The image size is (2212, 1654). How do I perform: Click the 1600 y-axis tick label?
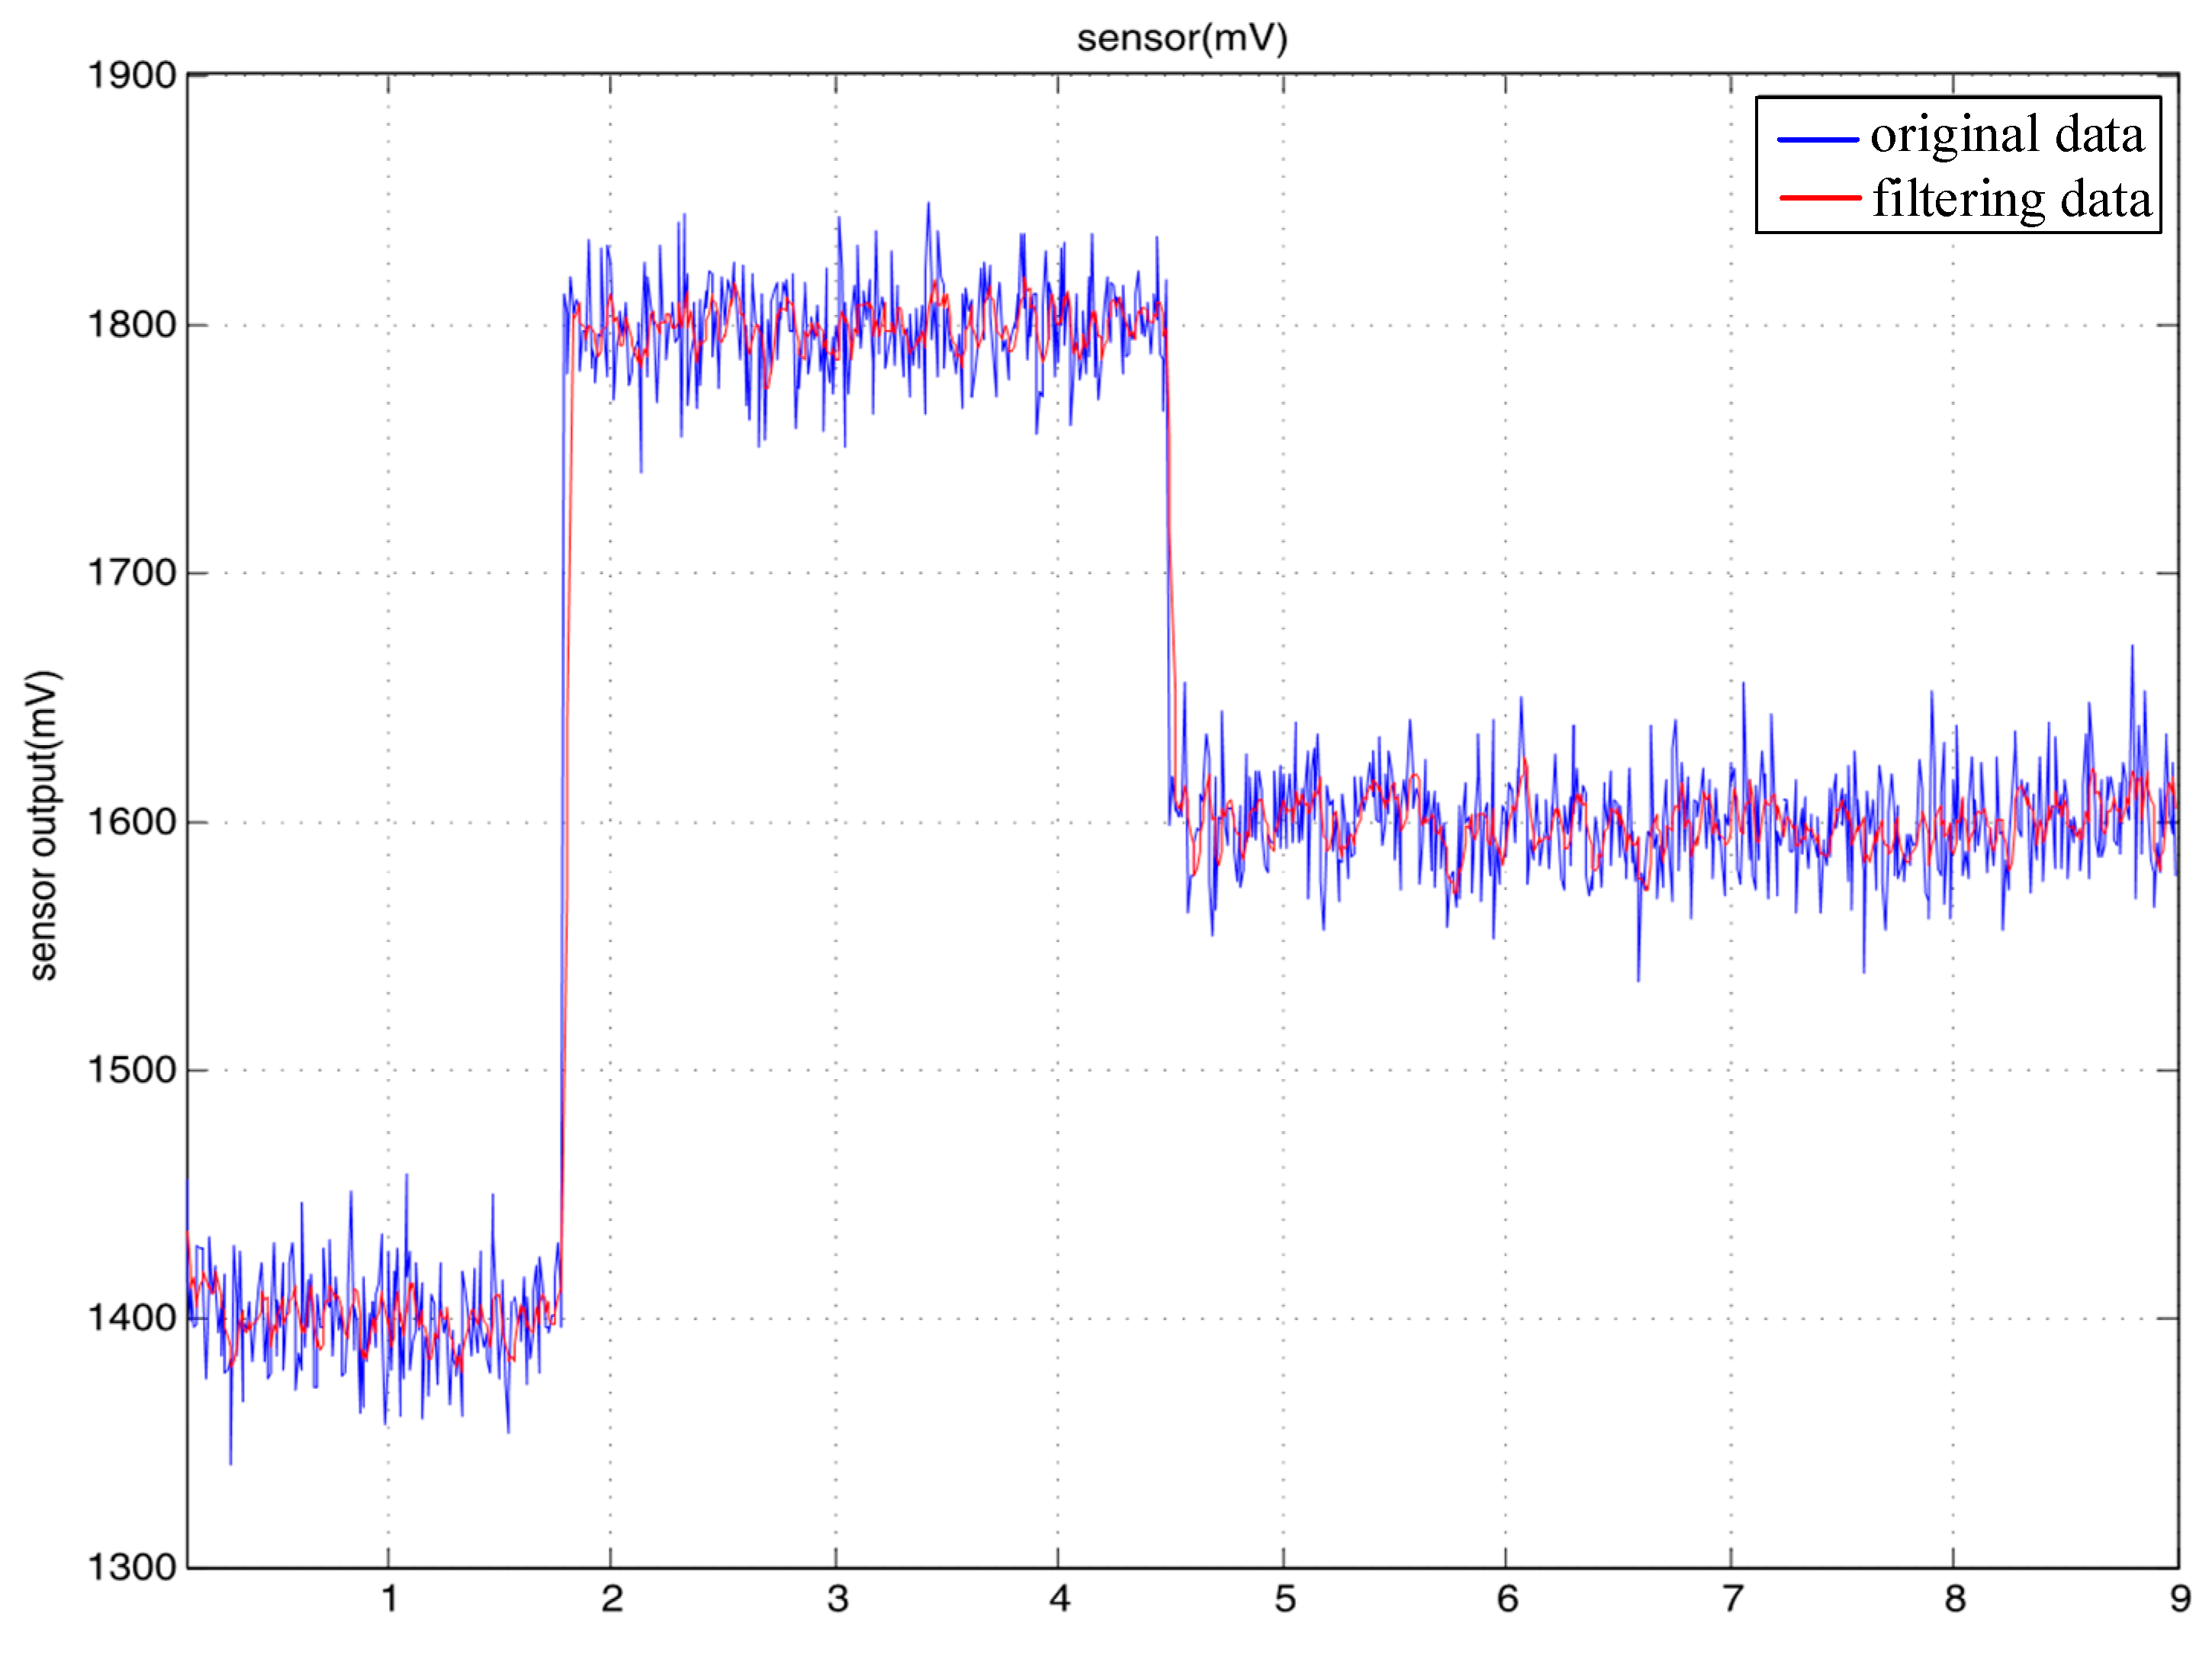tap(132, 822)
